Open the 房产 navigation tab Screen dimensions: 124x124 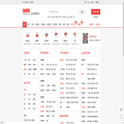(29, 24)
